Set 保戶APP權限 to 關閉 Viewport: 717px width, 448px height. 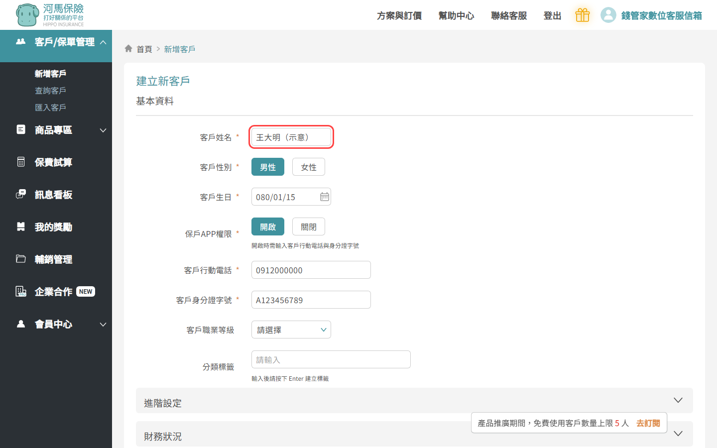point(308,227)
